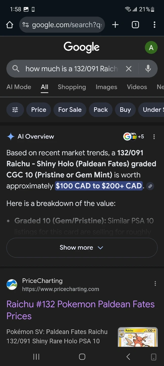This screenshot has height=366, width=164.
Task: Switch to the Shopping tab
Action: click(x=72, y=87)
